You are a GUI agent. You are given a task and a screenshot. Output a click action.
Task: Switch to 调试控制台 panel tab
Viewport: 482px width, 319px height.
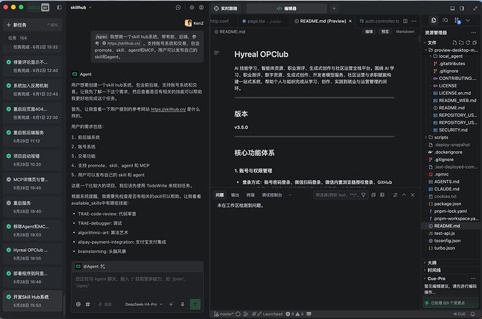click(272, 195)
